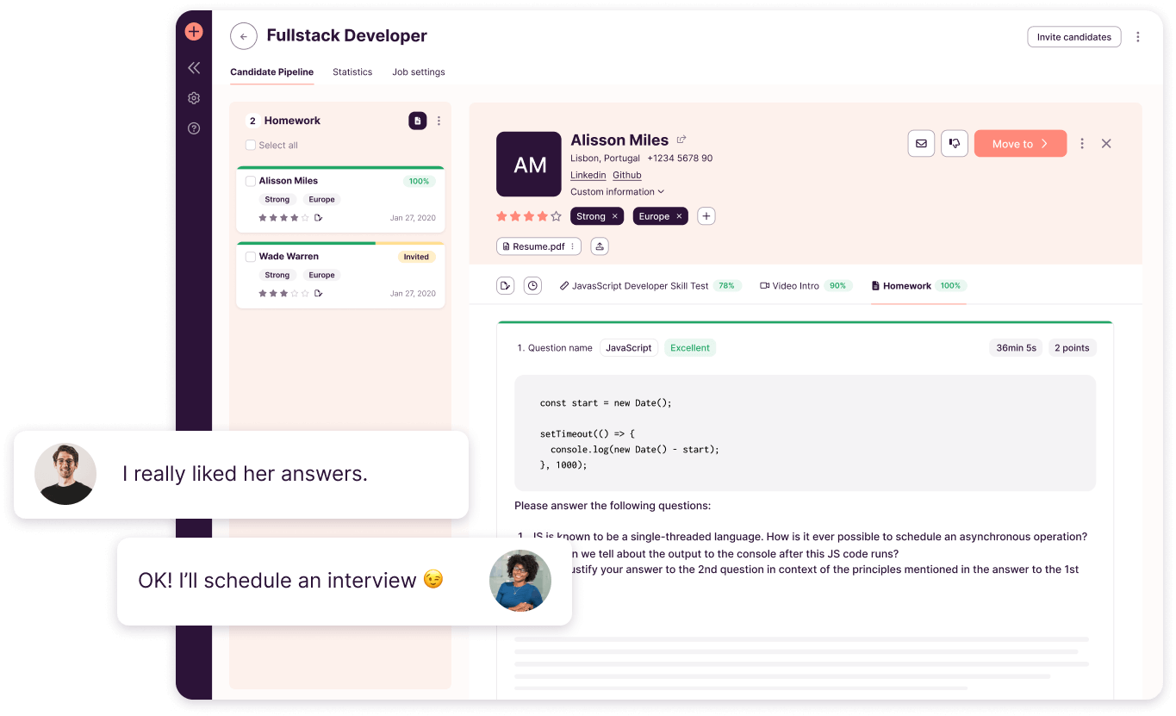Screen dimensions: 1176x716
Task: Set rating to five stars for Alisson
Action: point(557,216)
